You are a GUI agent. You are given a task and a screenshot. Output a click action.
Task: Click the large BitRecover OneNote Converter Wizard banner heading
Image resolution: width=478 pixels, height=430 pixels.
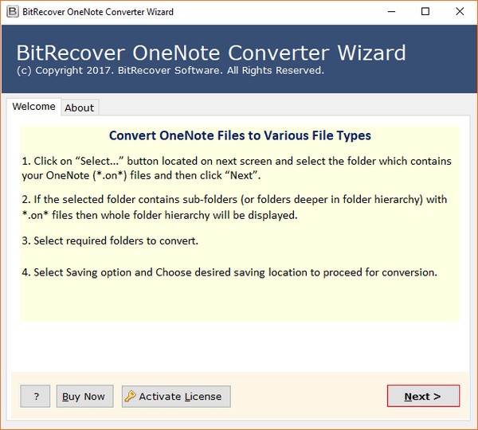point(211,53)
